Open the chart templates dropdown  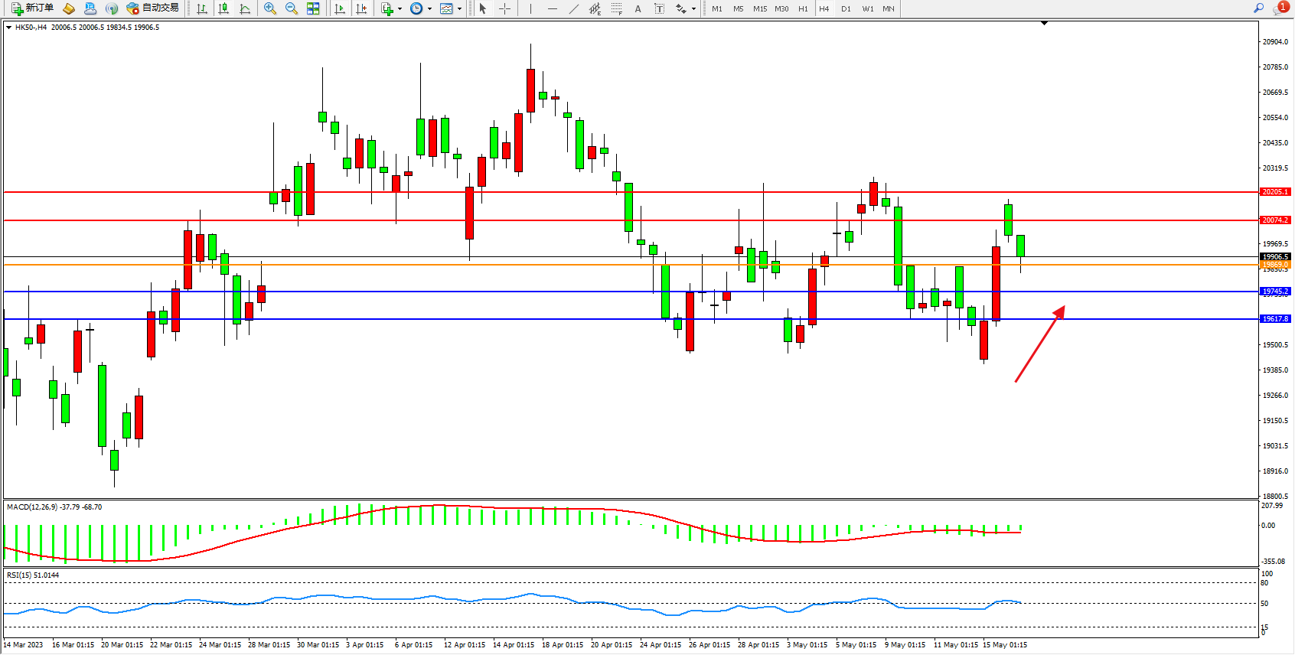pos(459,9)
